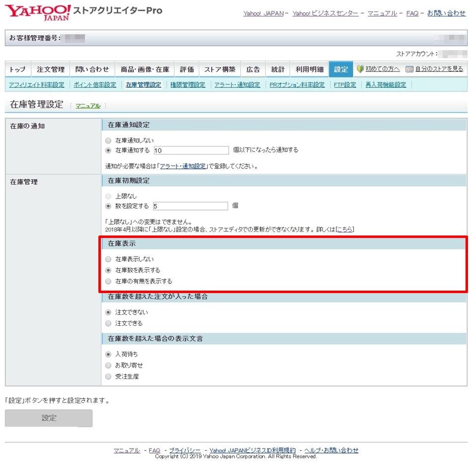Open the 広告 tab
The width and height of the screenshot is (472, 463).
click(253, 69)
